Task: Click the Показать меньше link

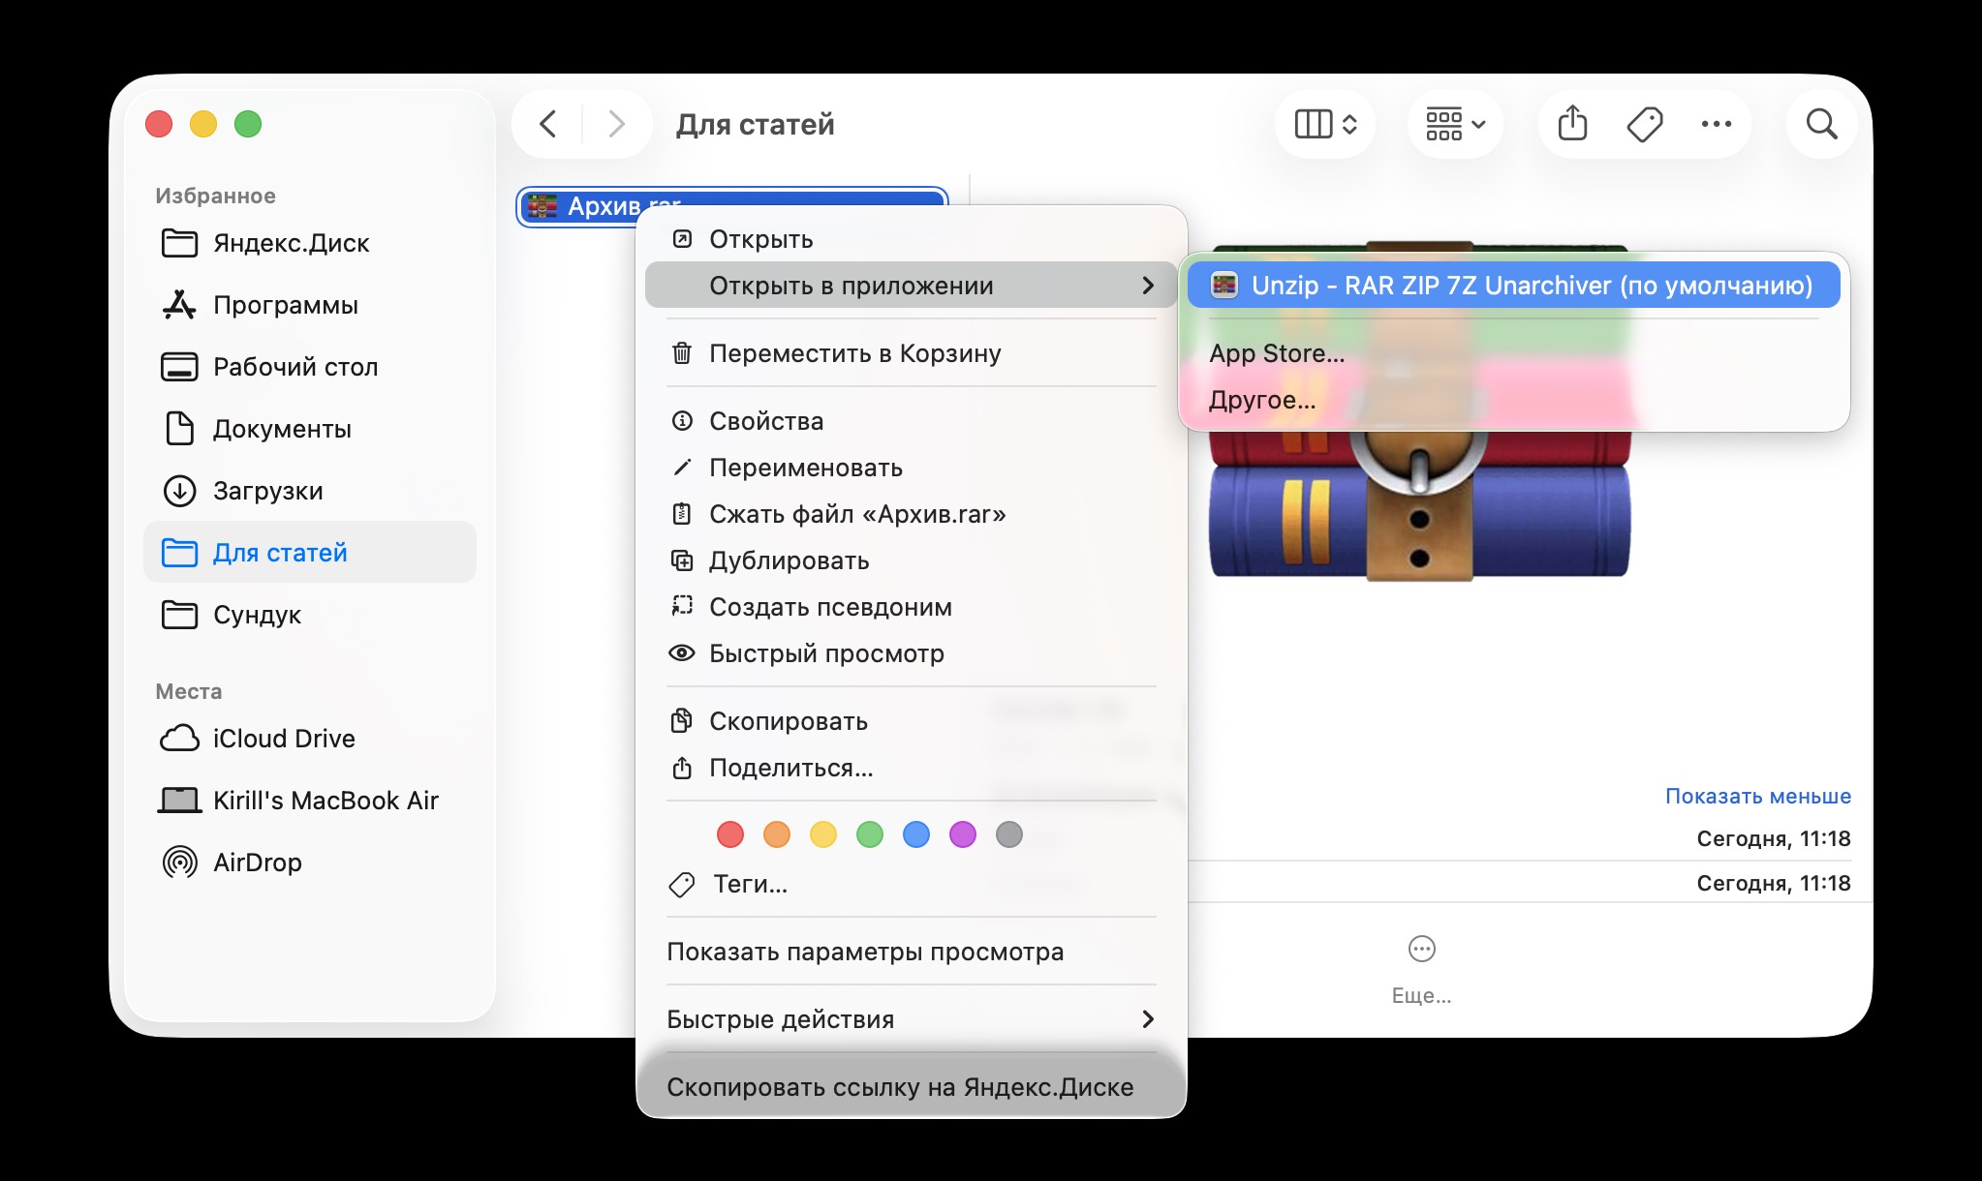Action: tap(1758, 796)
